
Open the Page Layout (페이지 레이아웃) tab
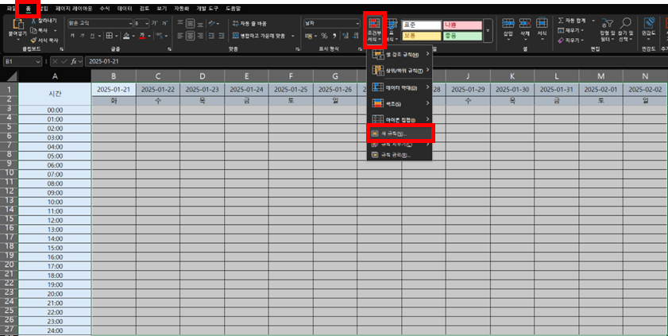[x=73, y=9]
